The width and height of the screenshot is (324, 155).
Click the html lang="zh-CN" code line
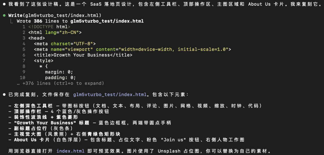pyautogui.click(x=55, y=32)
